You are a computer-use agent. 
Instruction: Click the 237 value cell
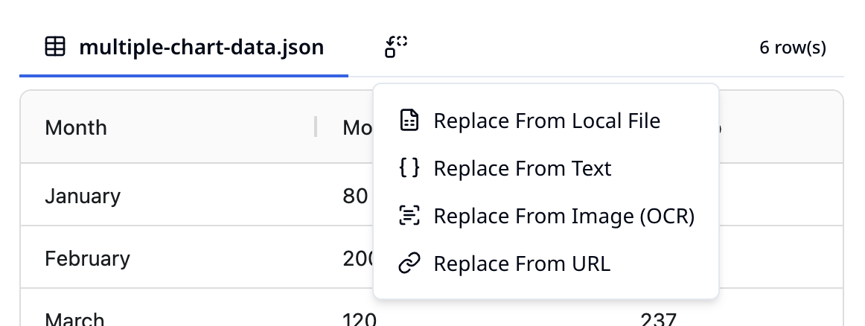(x=658, y=319)
